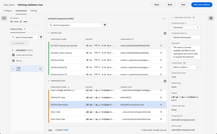
Task: Click the back arrow next to namespace
Action: click(x=13, y=50)
